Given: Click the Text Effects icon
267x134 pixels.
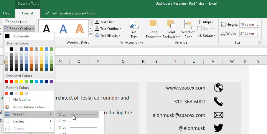Looking at the screenshot, I should pos(97,35).
